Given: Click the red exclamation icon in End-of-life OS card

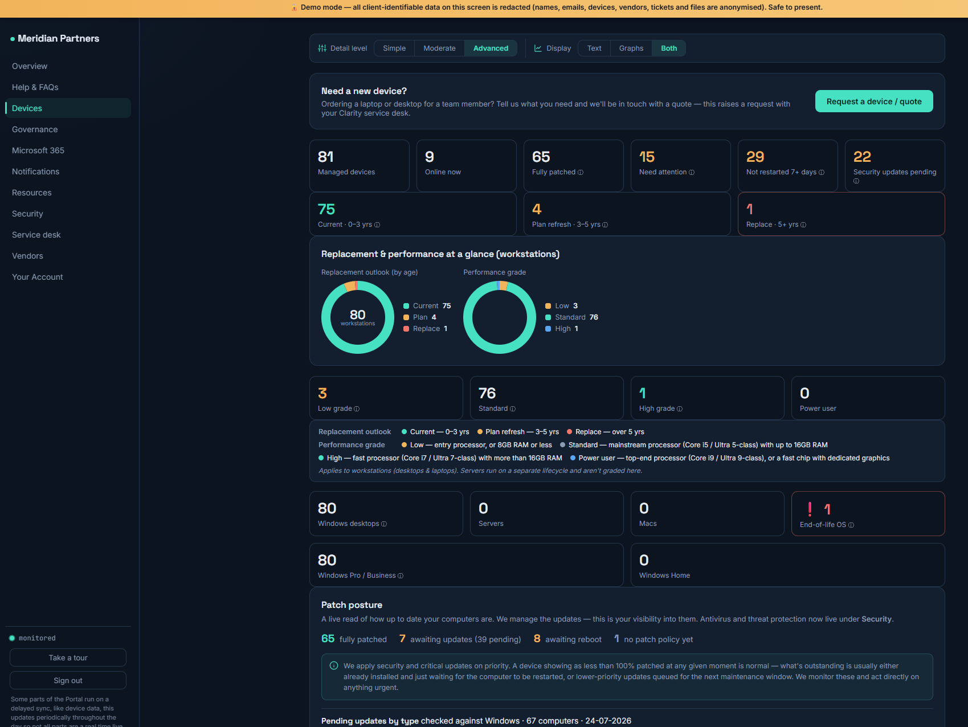Looking at the screenshot, I should pyautogui.click(x=810, y=509).
